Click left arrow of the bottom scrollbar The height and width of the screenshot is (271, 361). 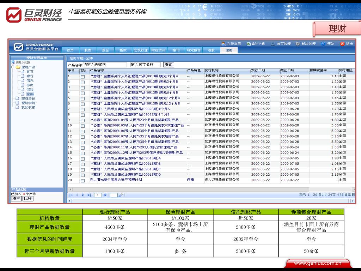tap(70, 201)
